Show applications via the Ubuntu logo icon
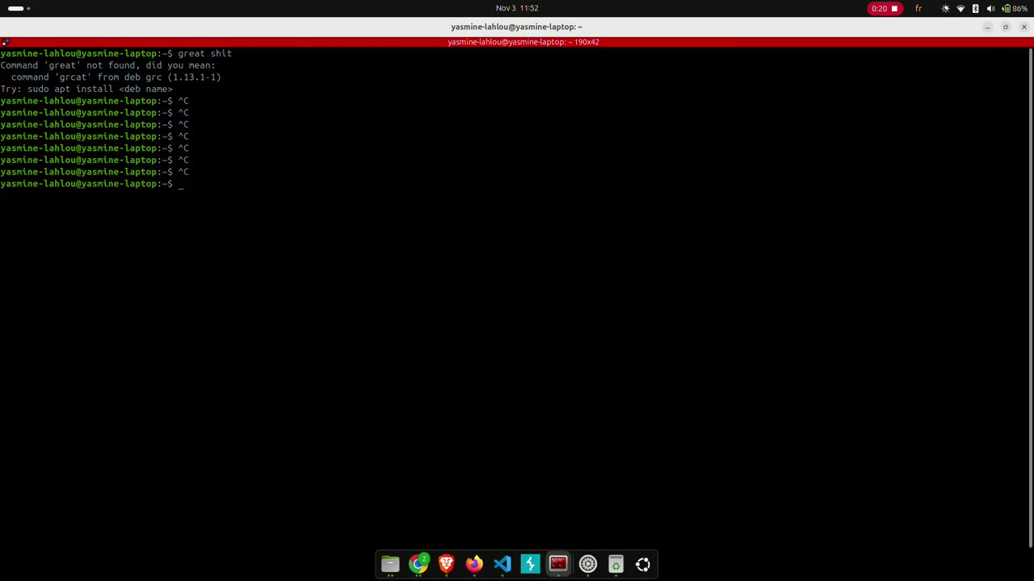 (643, 564)
